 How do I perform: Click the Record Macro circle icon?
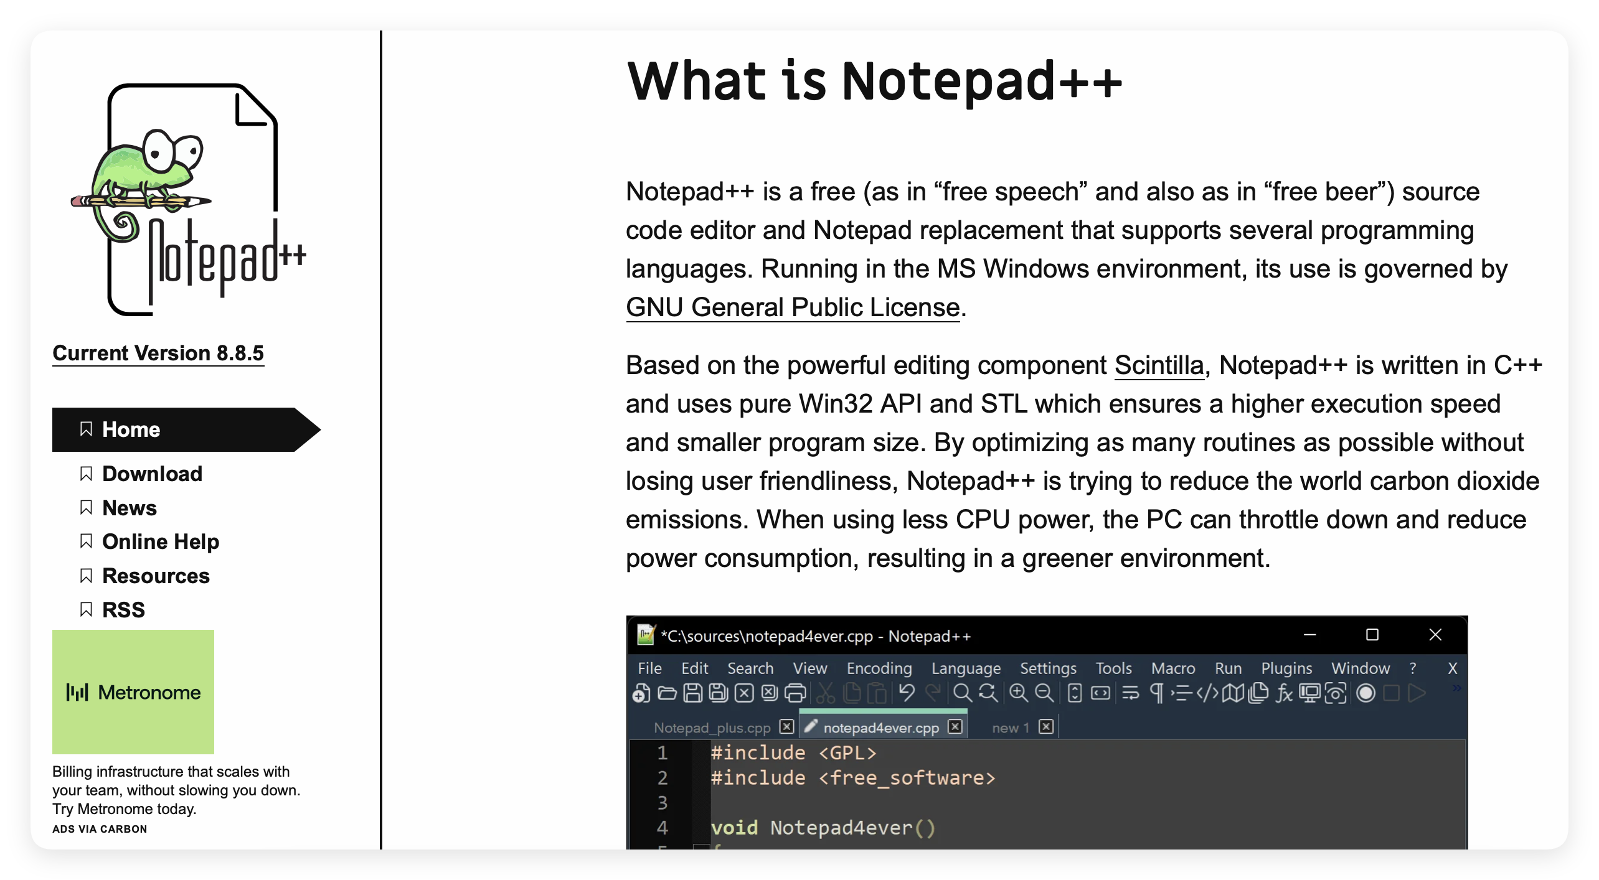coord(1366,693)
